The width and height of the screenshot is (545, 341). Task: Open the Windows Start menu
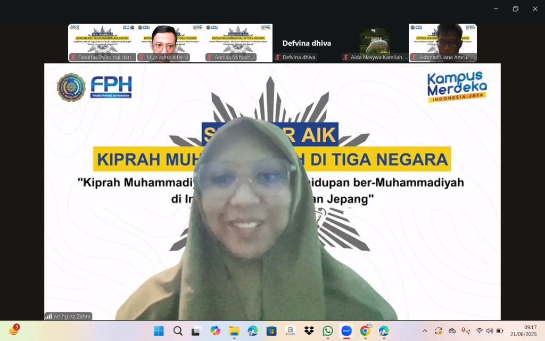click(159, 331)
